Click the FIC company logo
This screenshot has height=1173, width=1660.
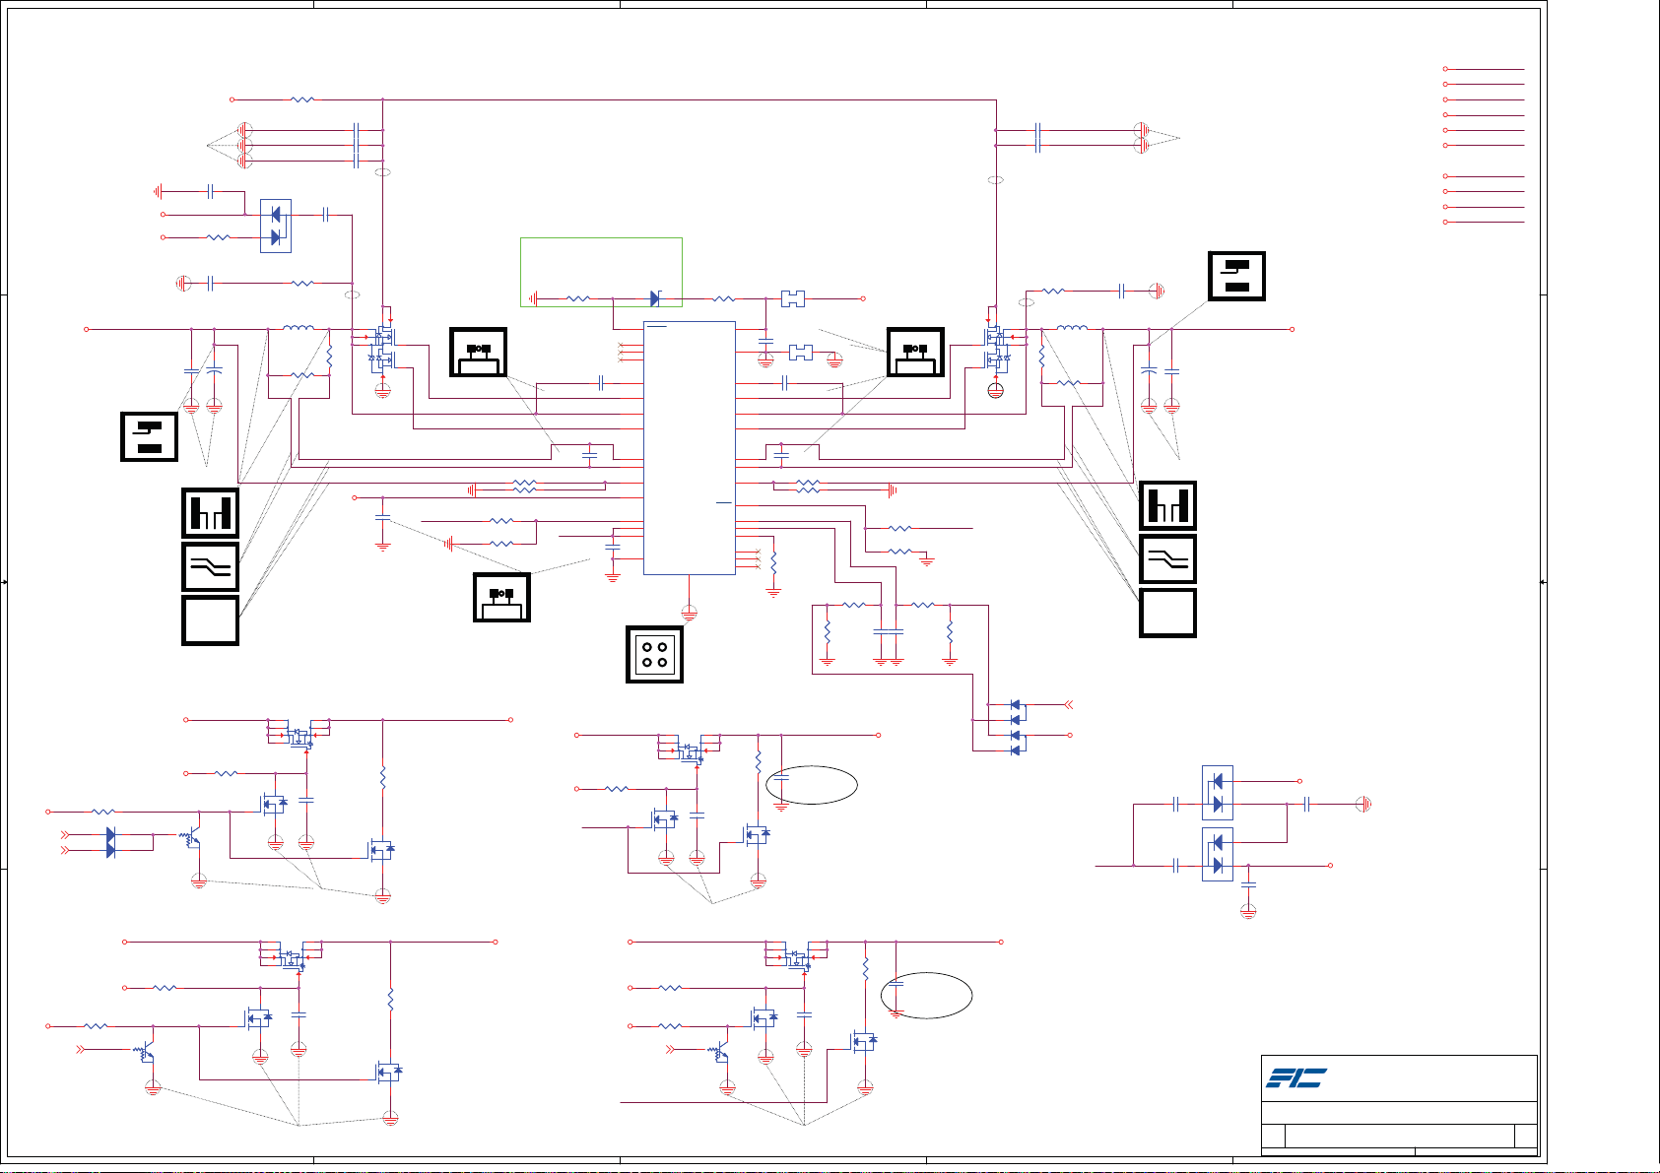1296,1078
